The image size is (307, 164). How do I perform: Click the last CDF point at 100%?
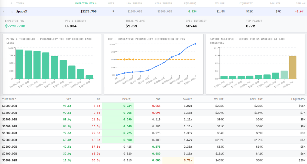click(195, 44)
